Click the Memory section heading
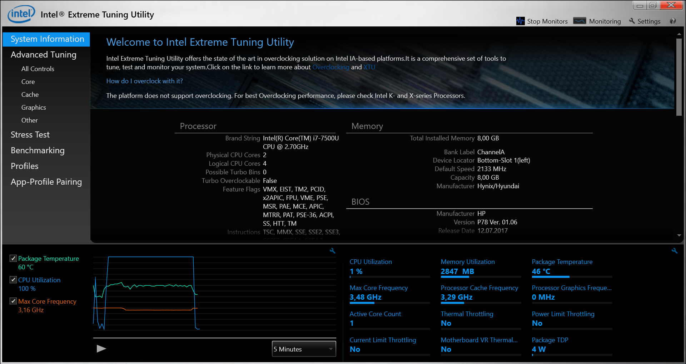Screen dimensions: 686x364 tap(367, 126)
